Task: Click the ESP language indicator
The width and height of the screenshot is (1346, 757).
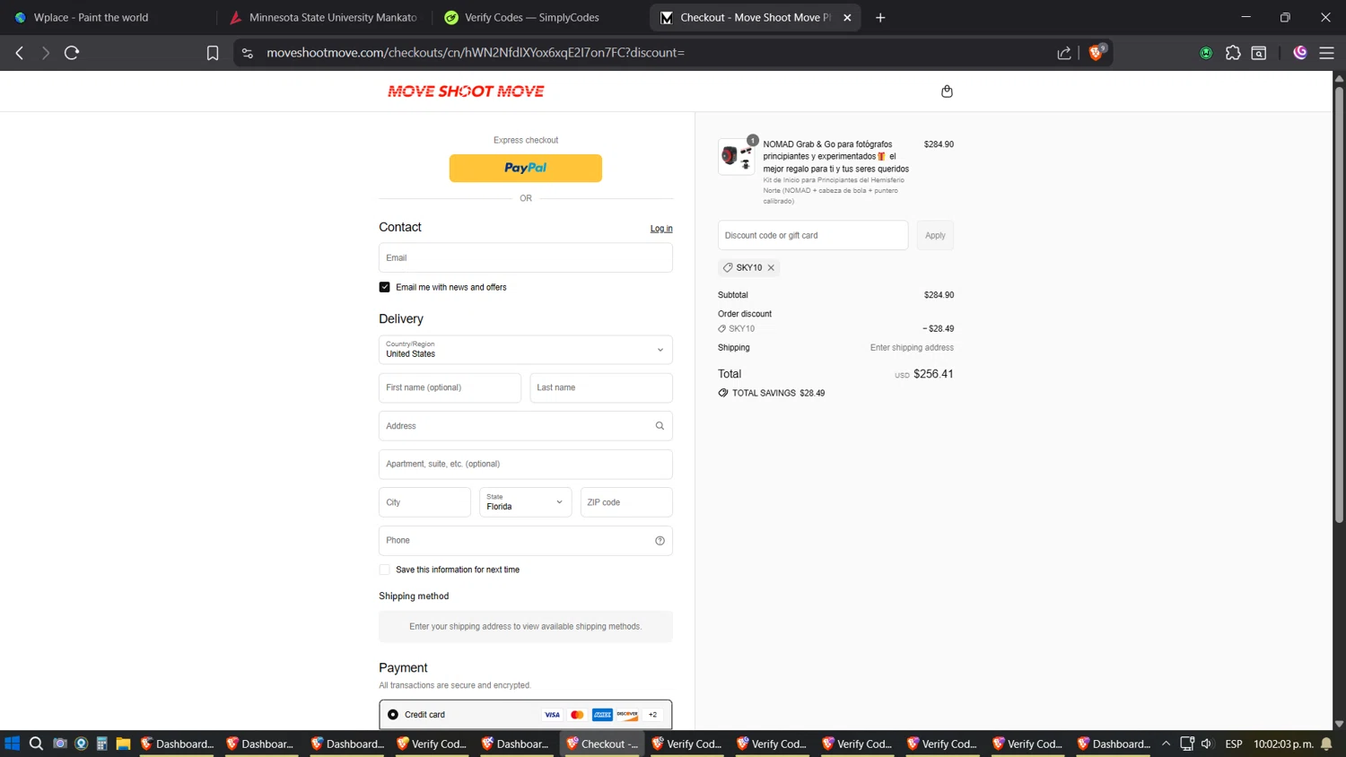Action: tap(1234, 744)
